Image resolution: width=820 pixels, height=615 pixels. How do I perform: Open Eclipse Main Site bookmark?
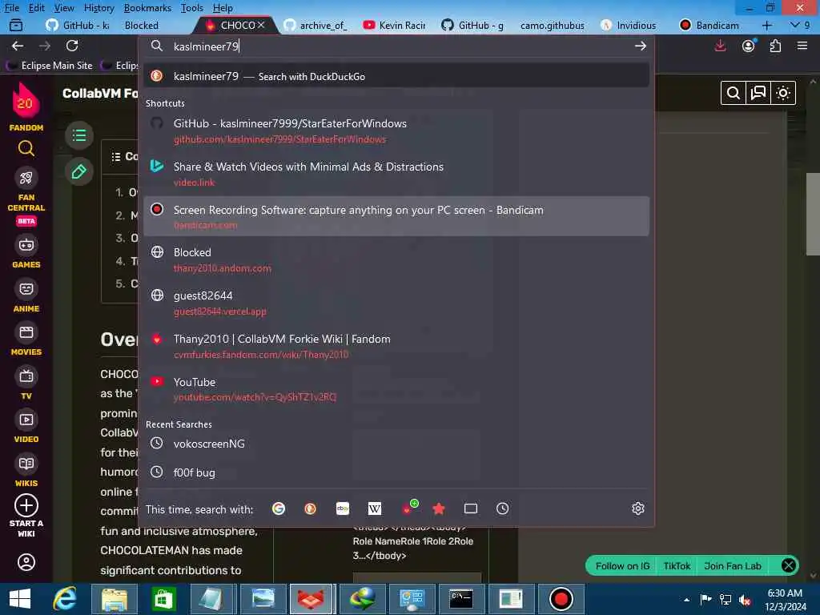(50, 66)
